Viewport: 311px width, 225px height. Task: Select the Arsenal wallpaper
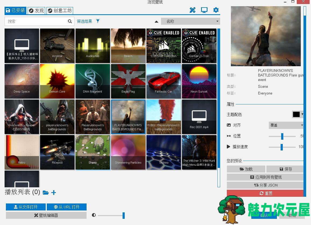tap(57, 46)
